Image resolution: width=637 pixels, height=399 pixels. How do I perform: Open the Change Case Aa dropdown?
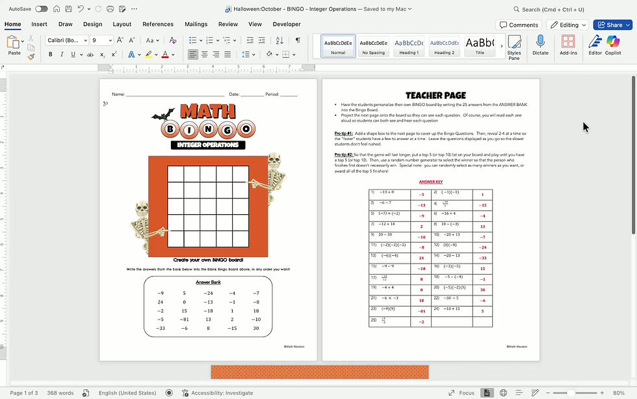152,40
